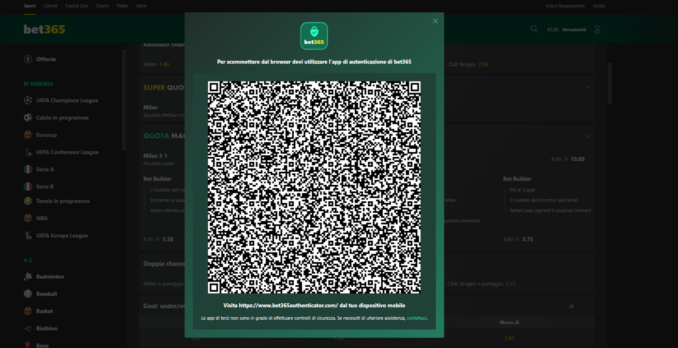The height and width of the screenshot is (348, 678).
Task: Click the Offerte dollar icon
Action: 28,59
